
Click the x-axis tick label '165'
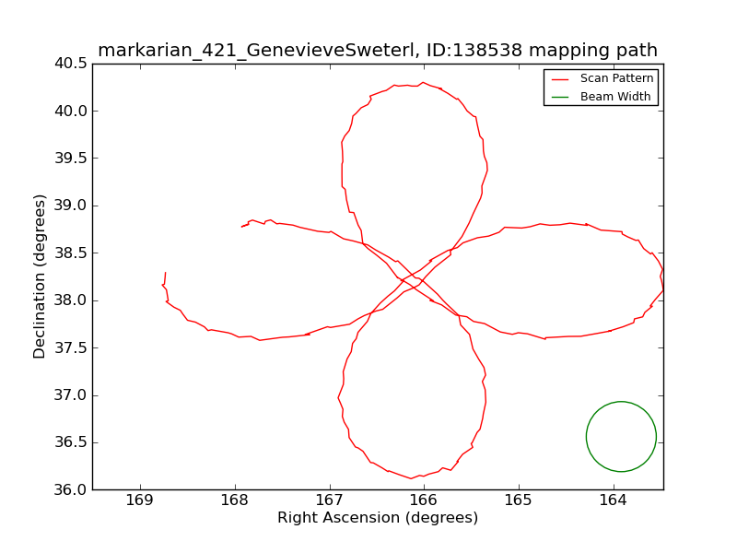[x=519, y=500]
